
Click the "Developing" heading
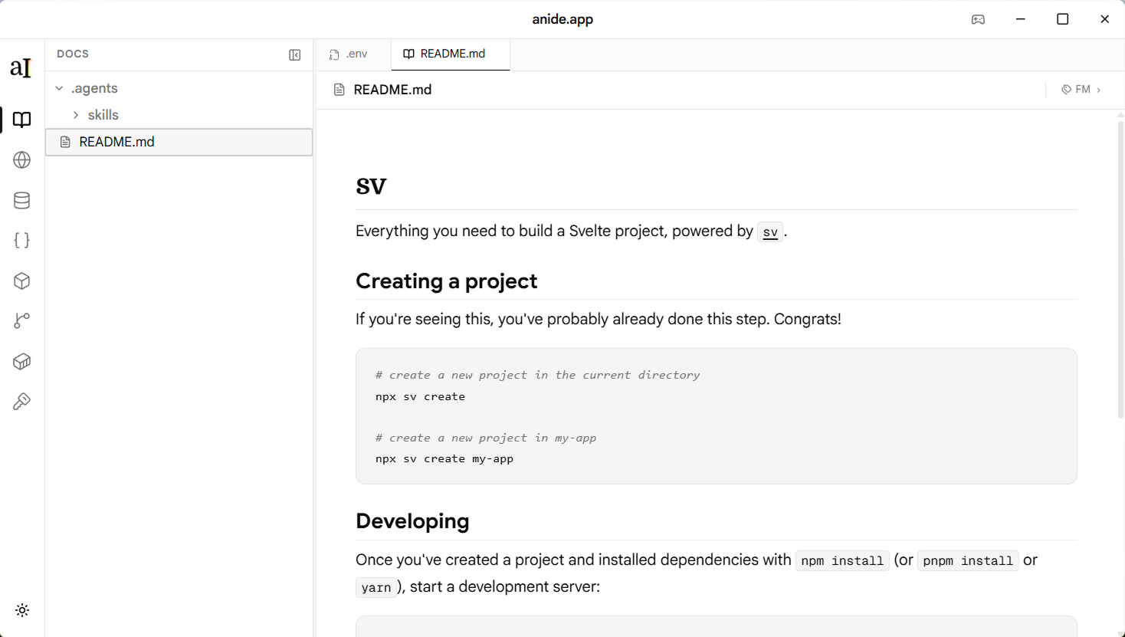[x=412, y=521]
